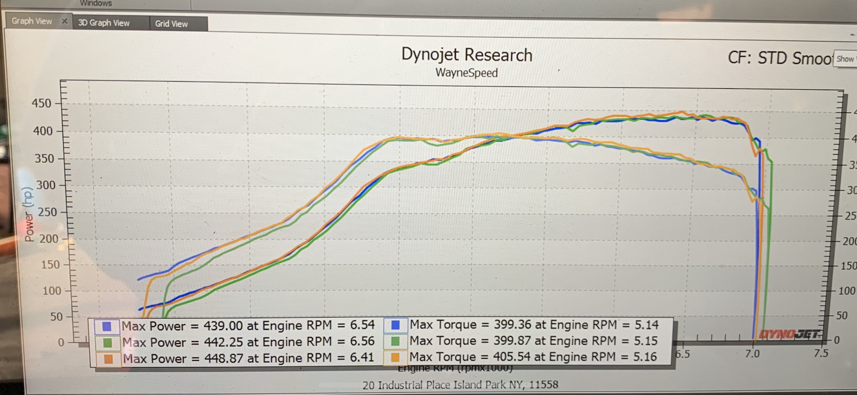Select 'Max Torque = 399.36 at Engine RPM = 5.14'

click(534, 325)
